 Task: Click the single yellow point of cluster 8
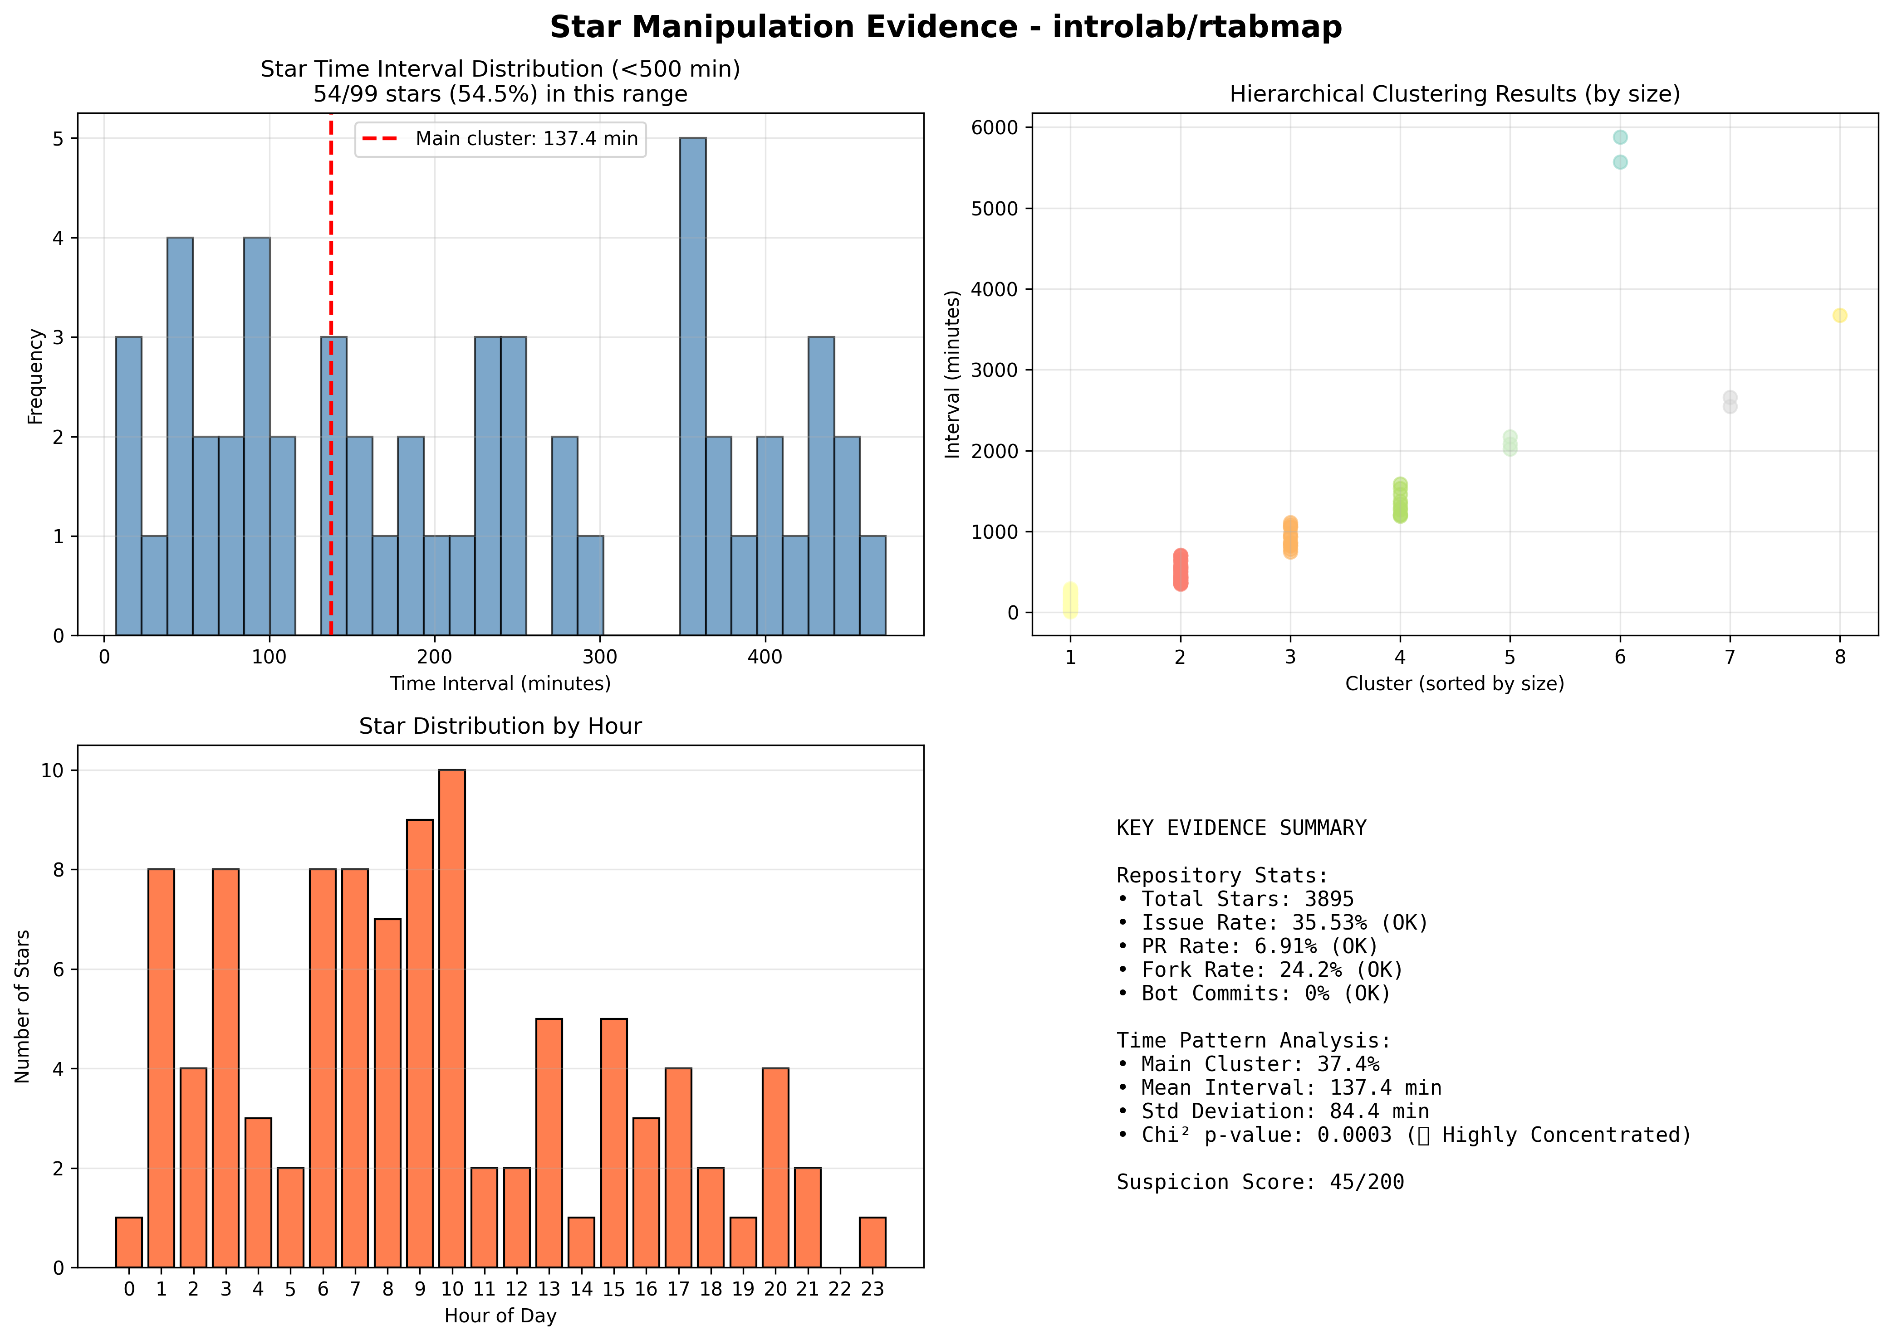point(1840,315)
